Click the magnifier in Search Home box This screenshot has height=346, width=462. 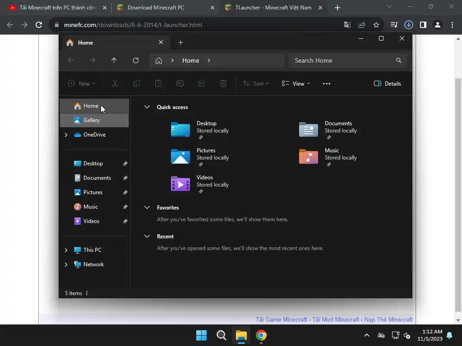tap(399, 60)
